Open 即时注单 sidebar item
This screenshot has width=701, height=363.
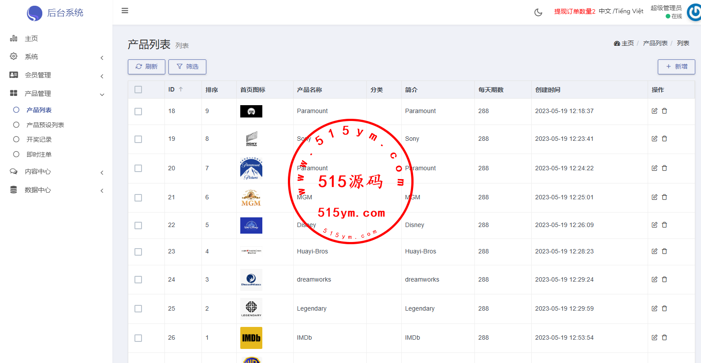pyautogui.click(x=39, y=154)
